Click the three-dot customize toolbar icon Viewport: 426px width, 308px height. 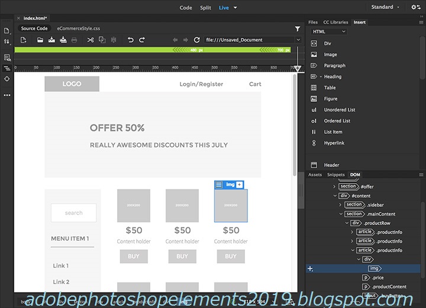click(x=7, y=95)
